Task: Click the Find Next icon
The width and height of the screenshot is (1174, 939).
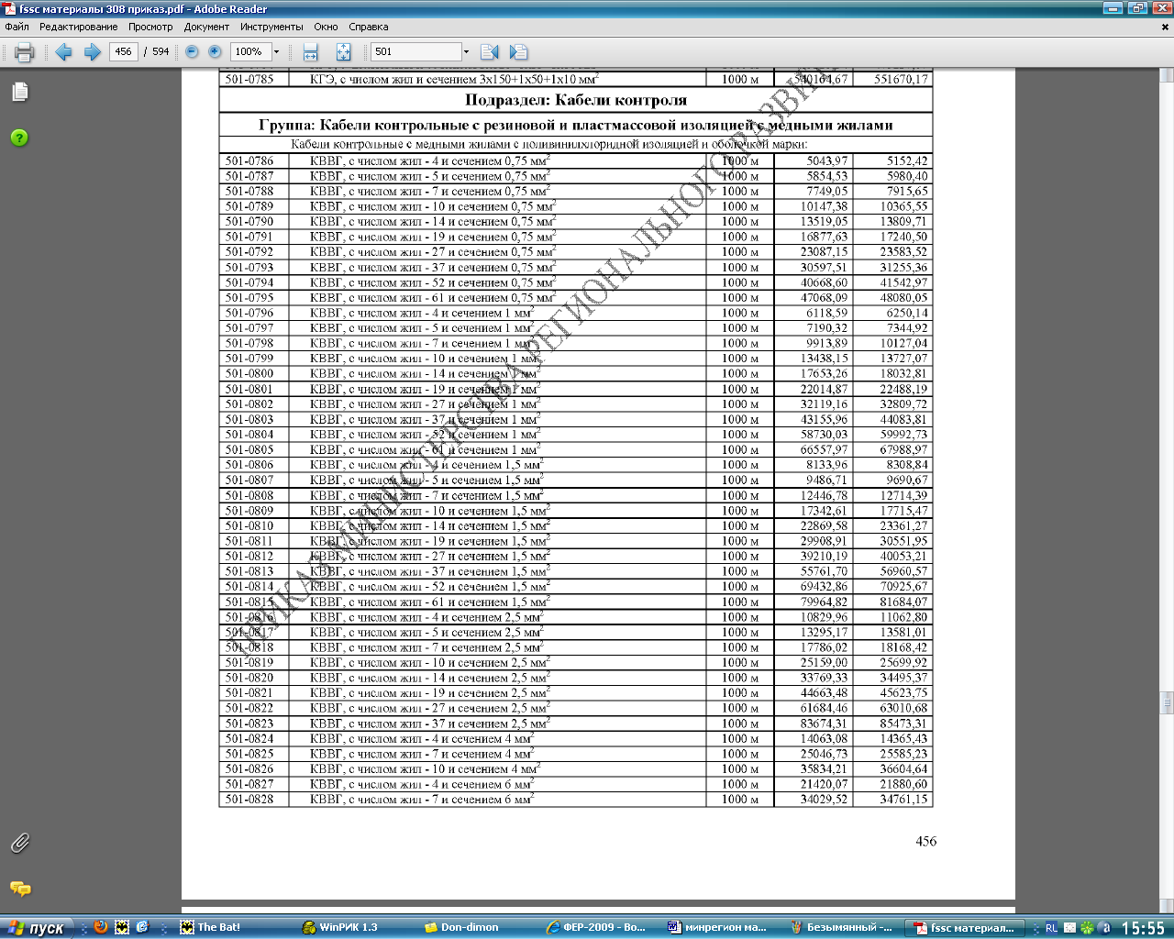Action: 518,52
